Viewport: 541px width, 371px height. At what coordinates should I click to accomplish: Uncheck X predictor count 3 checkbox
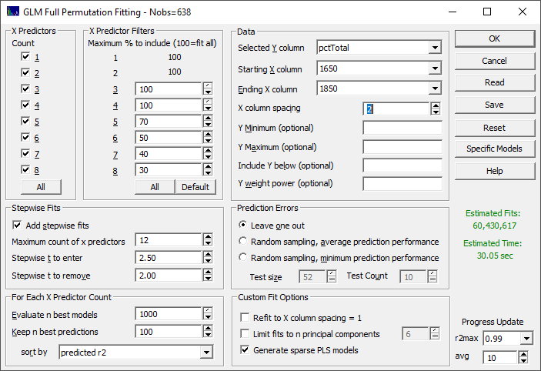tap(25, 89)
